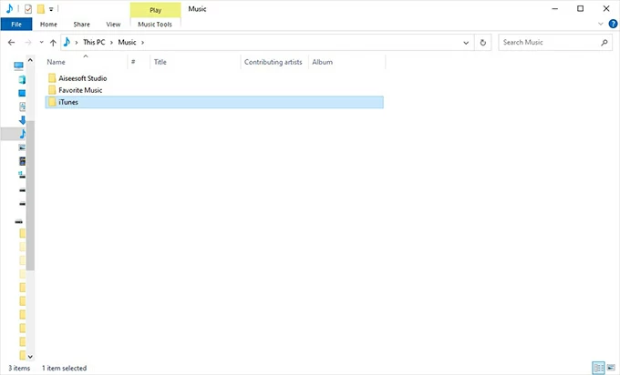Switch to the Music Tools tab
The image size is (620, 375).
point(154,25)
